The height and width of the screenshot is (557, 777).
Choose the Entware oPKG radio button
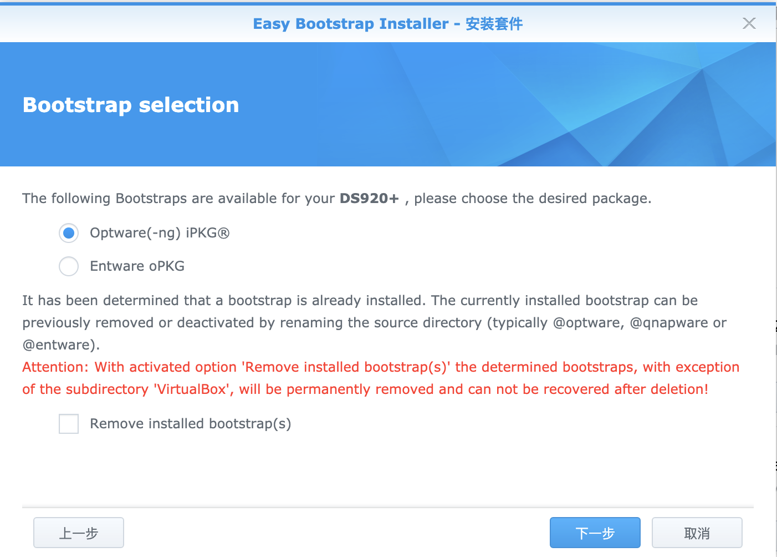point(69,266)
